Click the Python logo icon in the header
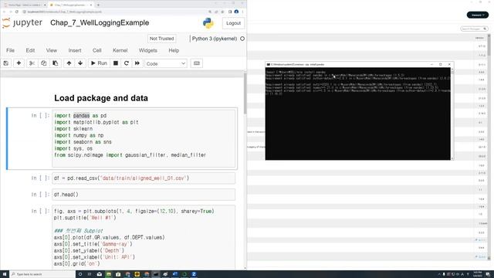The width and height of the screenshot is (494, 278). click(208, 23)
